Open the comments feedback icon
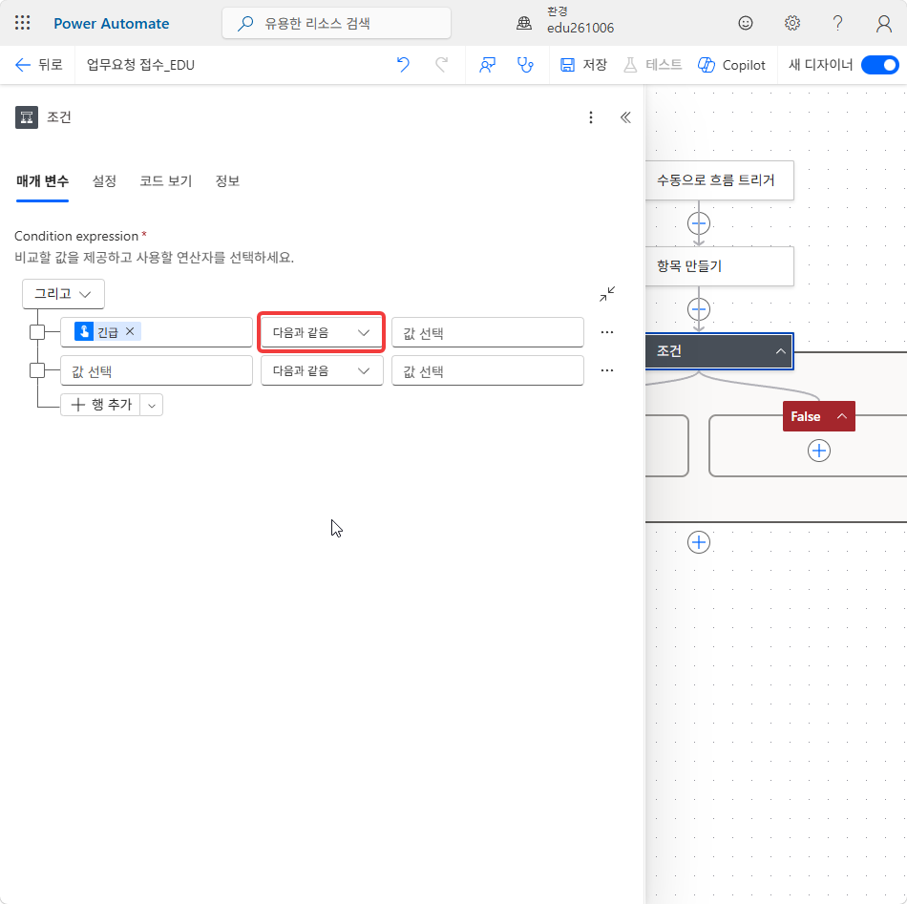907x904 pixels. 487,65
